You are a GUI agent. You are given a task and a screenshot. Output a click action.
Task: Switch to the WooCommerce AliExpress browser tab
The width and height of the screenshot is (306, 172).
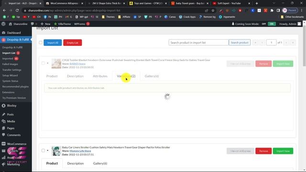click(x=65, y=3)
